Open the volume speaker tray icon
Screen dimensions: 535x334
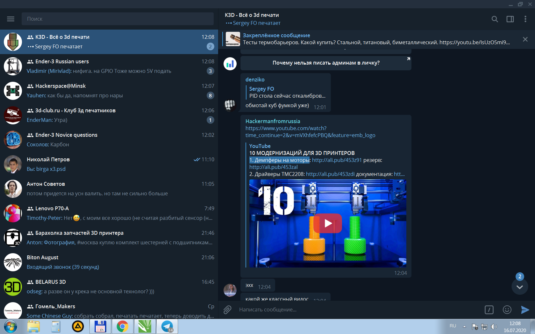494,327
